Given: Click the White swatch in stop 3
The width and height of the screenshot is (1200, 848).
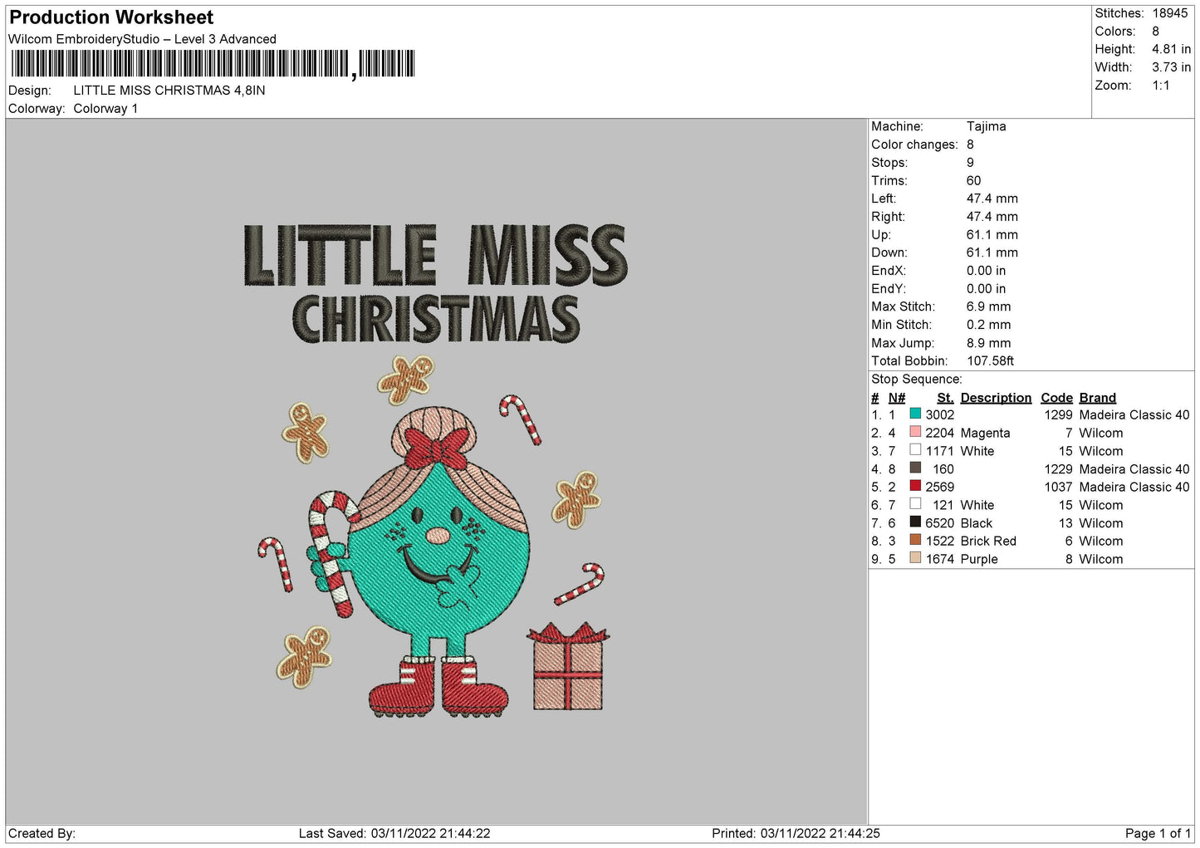Looking at the screenshot, I should pos(915,450).
